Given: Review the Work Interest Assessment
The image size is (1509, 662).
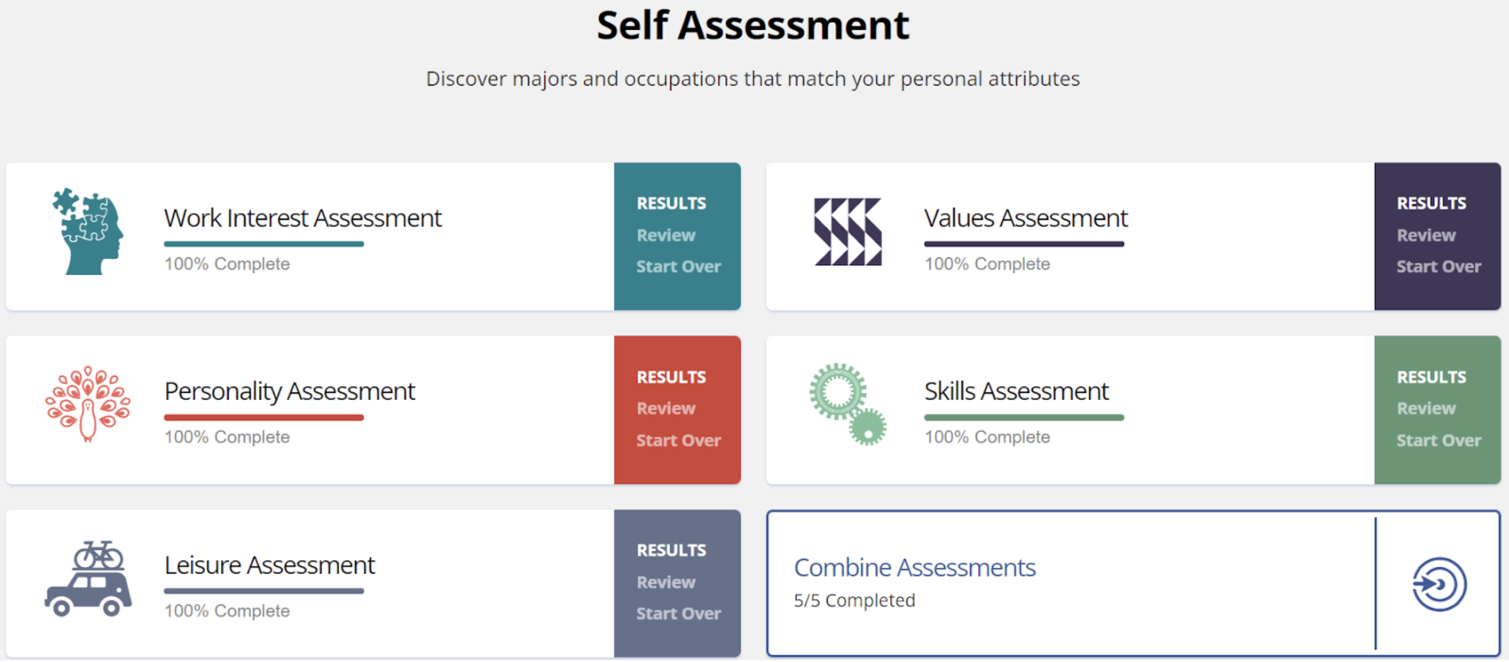Looking at the screenshot, I should (665, 235).
